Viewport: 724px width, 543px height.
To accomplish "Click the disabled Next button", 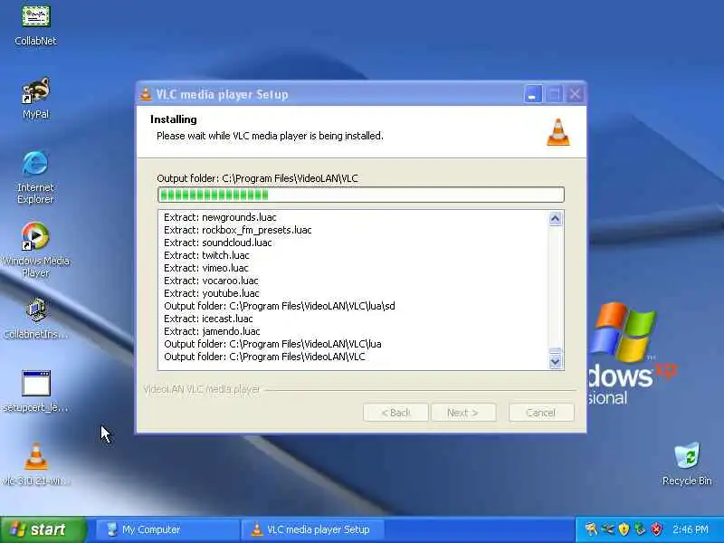I will (x=463, y=413).
